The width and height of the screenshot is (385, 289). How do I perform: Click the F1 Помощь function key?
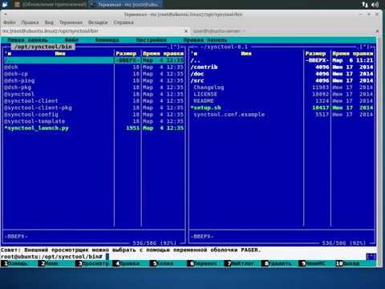pyautogui.click(x=18, y=263)
